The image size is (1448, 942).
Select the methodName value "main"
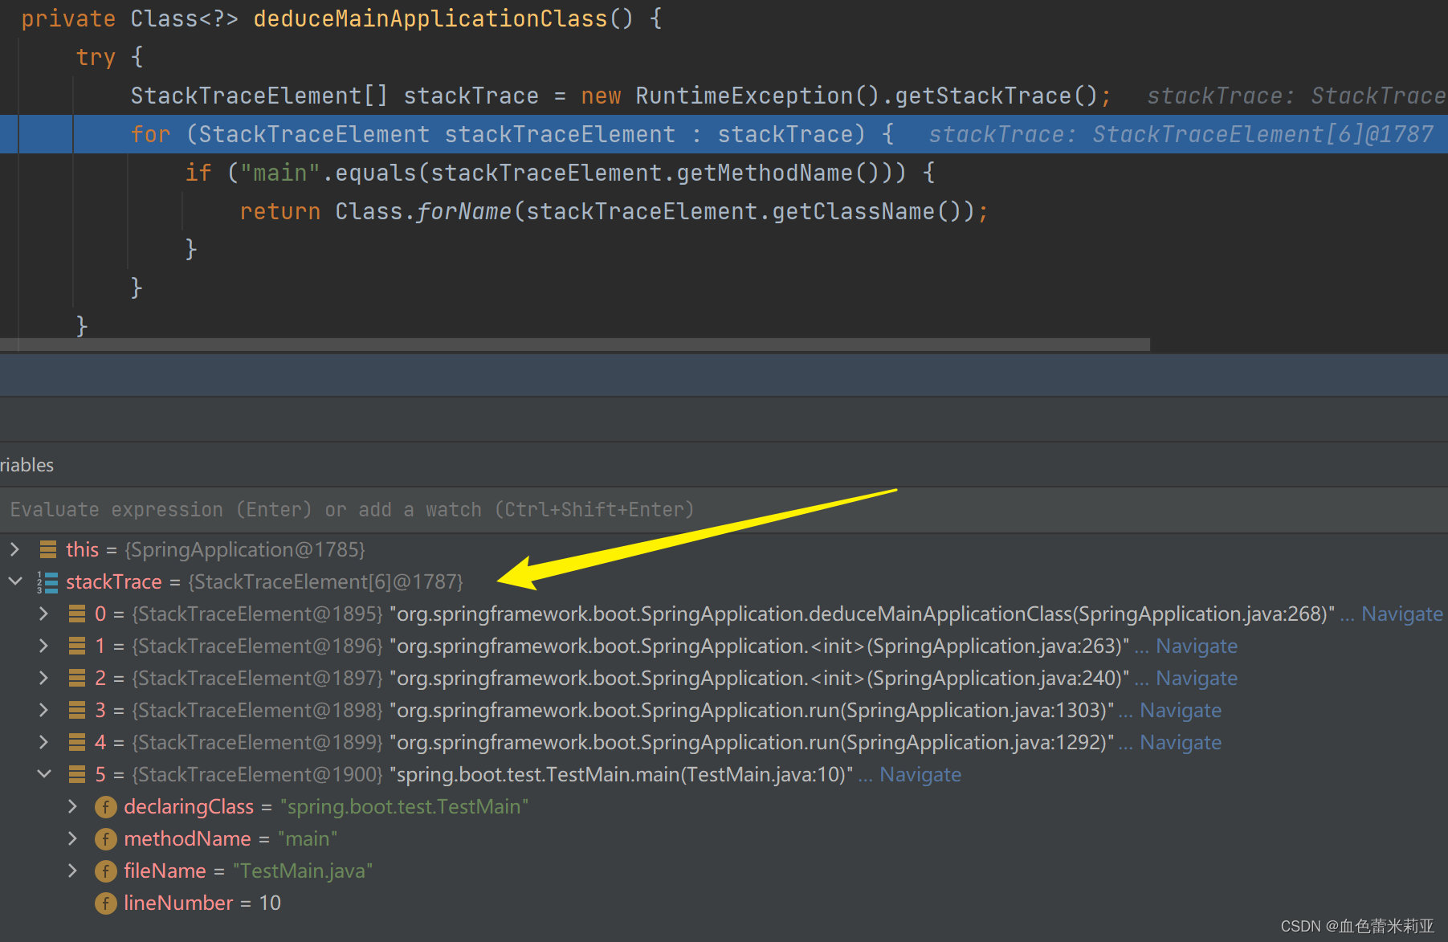tap(308, 838)
